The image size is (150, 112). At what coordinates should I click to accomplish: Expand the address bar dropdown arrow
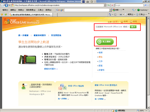tap(105, 5)
